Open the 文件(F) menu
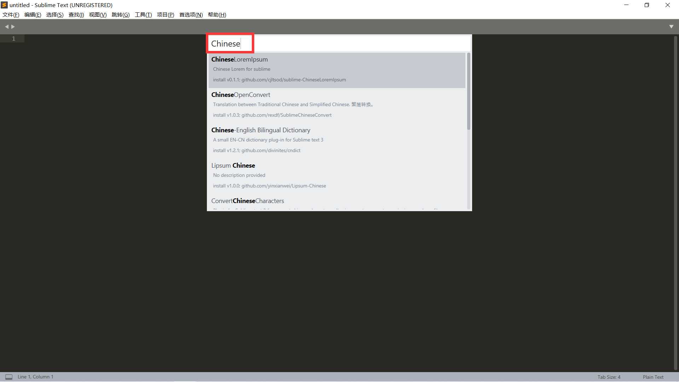679x382 pixels. [11, 15]
